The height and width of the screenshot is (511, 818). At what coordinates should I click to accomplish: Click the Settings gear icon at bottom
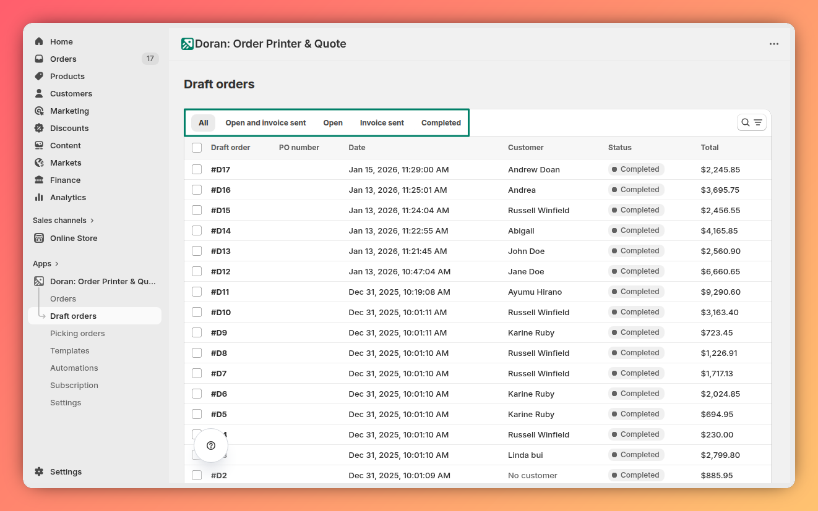(39, 471)
